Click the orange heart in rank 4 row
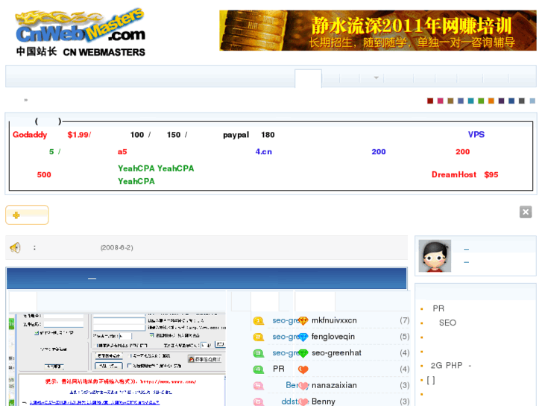542x406 pixels. point(303,369)
